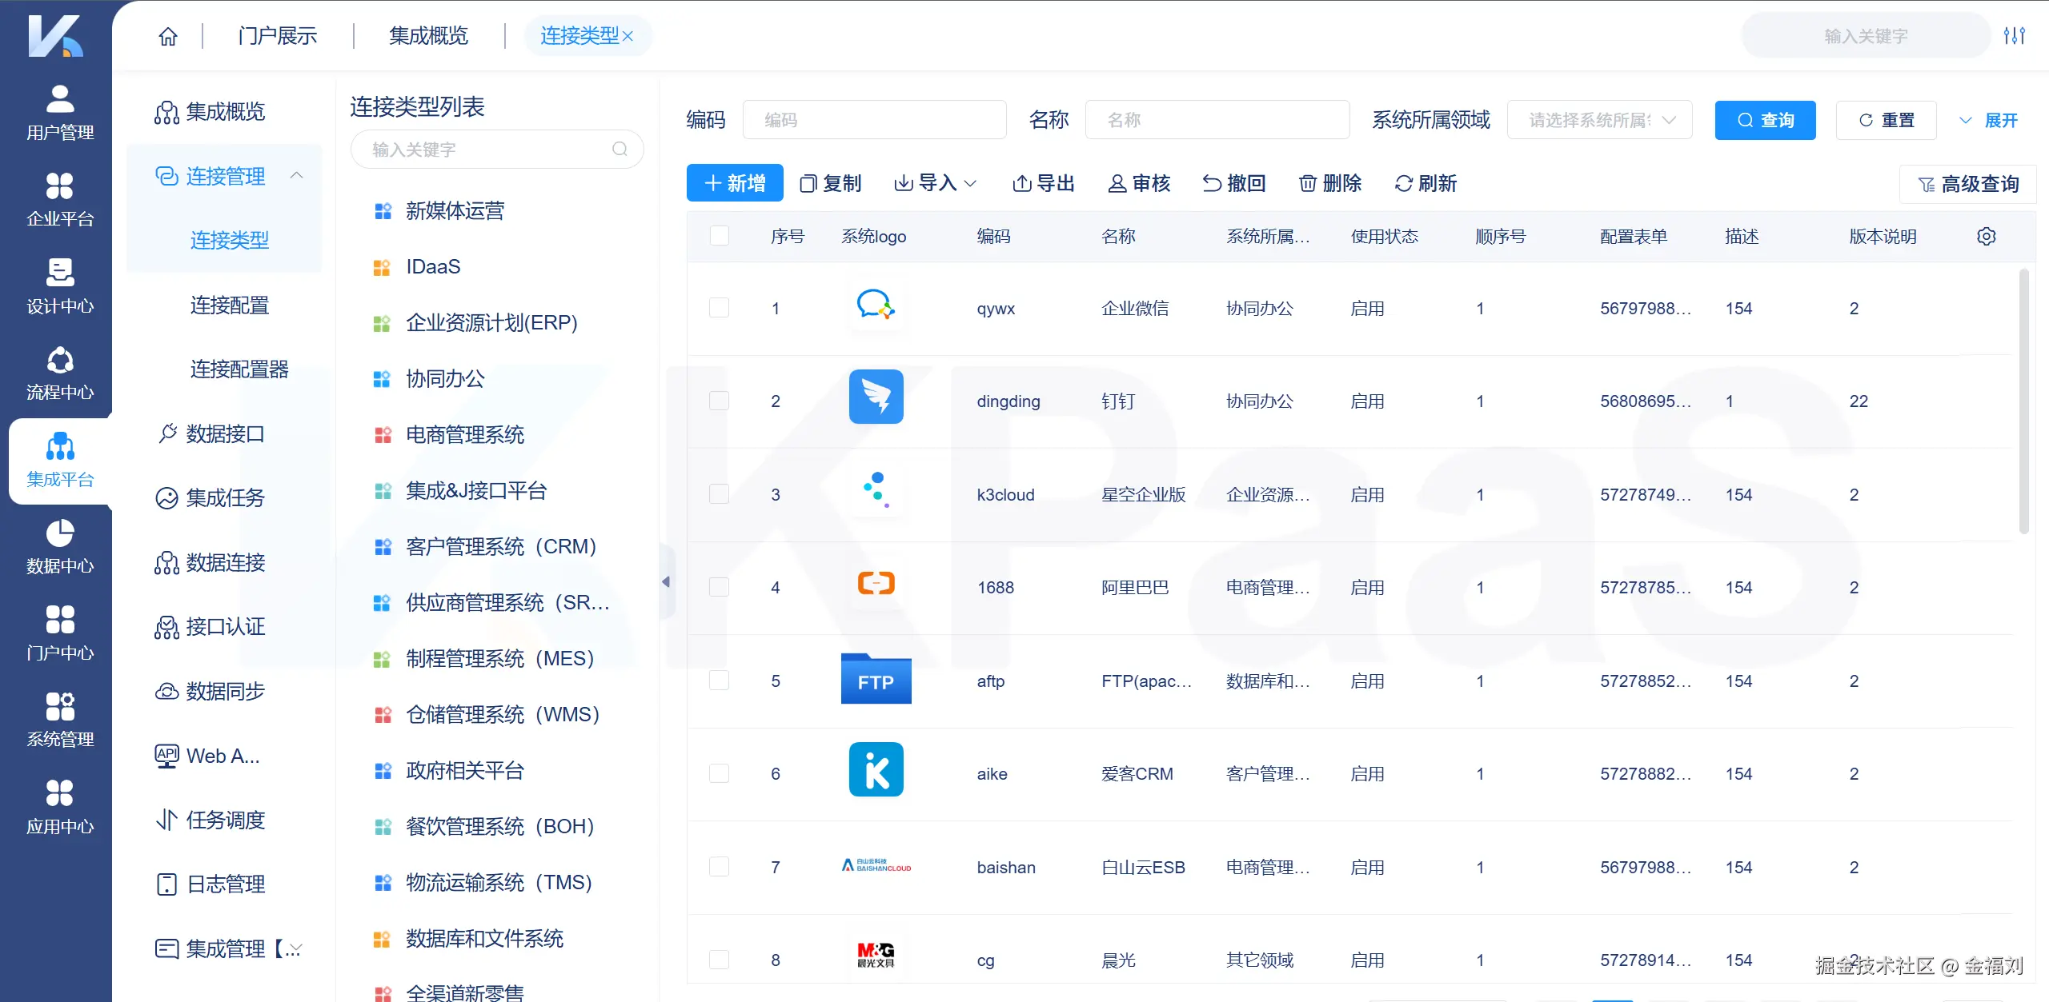The image size is (2049, 1002).
Task: Click the home breadcrumb icon
Action: click(x=167, y=35)
